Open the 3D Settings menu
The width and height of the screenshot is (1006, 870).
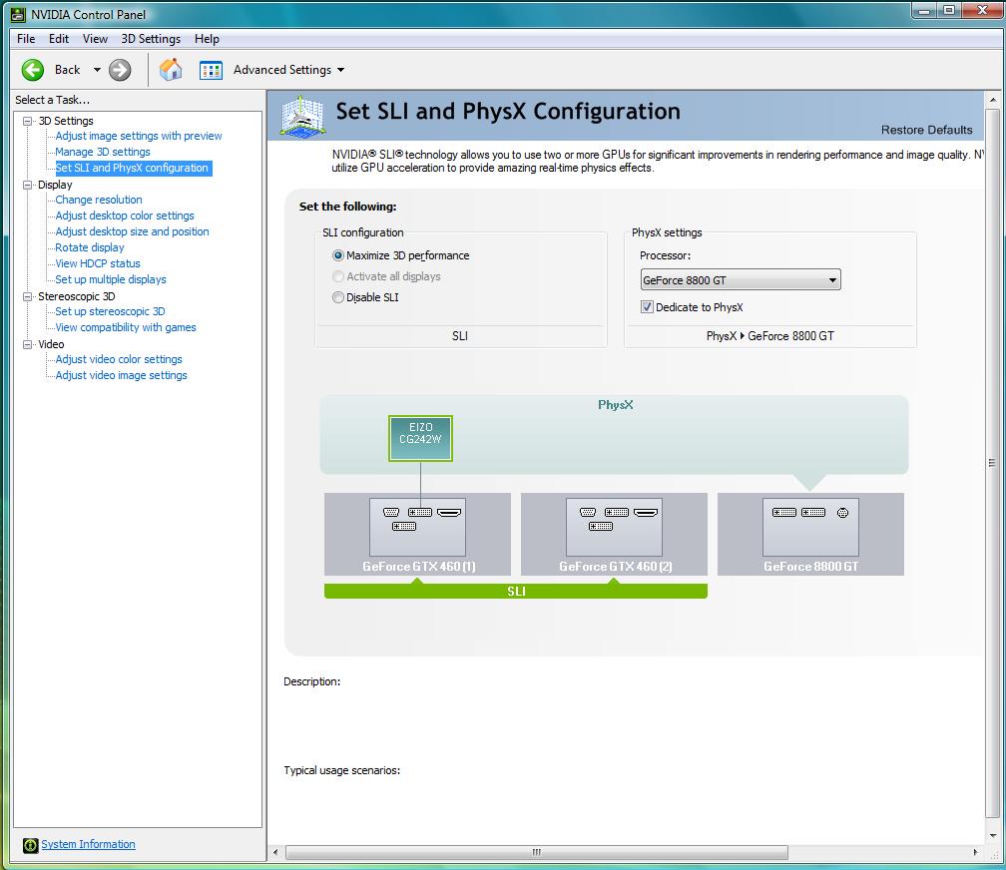[x=151, y=39]
